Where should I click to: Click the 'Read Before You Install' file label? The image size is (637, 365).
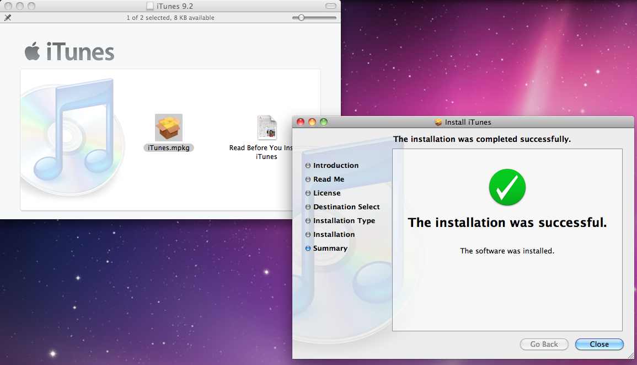point(261,152)
